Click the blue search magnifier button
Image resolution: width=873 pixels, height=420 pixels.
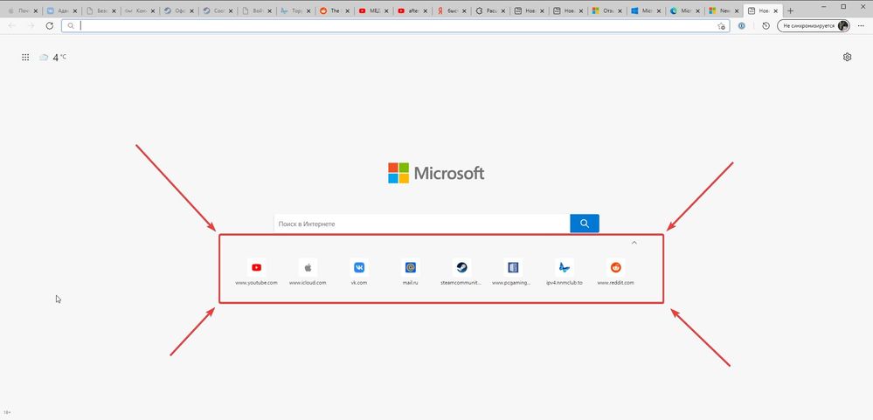pos(585,224)
